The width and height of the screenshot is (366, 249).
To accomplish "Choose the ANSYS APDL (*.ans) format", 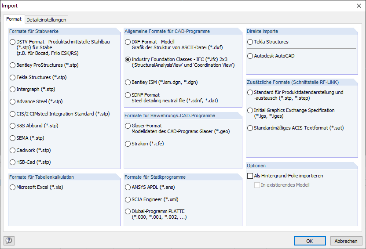I will pyautogui.click(x=128, y=188).
